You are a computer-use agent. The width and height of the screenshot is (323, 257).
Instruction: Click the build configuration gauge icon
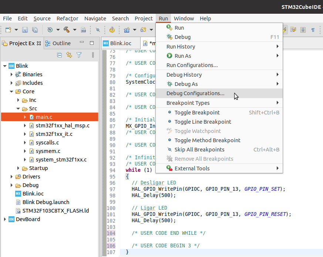(x=50, y=30)
